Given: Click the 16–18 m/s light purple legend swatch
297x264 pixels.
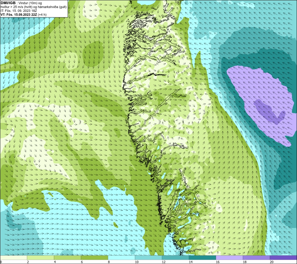Looking at the screenshot, I should click(229, 257).
